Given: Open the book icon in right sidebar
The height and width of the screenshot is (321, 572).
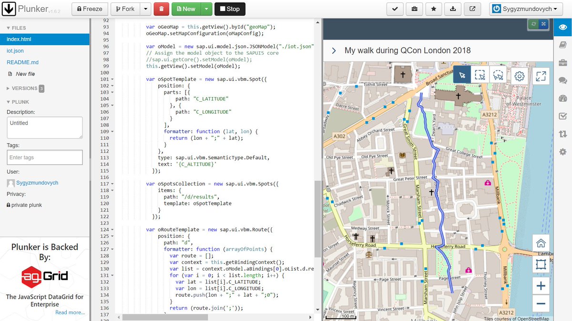Looking at the screenshot, I should (x=562, y=45).
